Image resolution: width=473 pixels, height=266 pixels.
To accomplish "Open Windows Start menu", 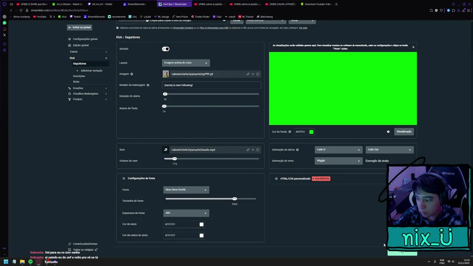I will tap(6, 262).
